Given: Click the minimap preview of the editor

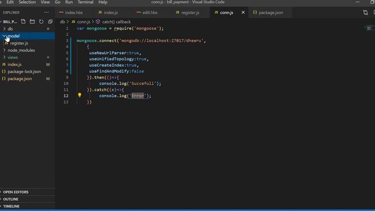Looking at the screenshot, I should tap(370, 28).
